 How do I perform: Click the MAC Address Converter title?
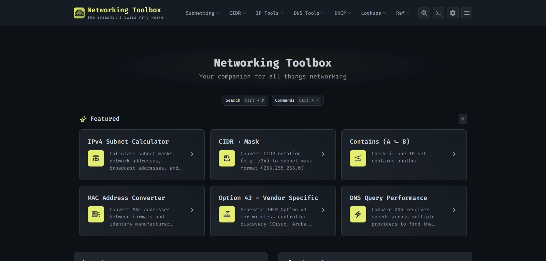point(126,198)
